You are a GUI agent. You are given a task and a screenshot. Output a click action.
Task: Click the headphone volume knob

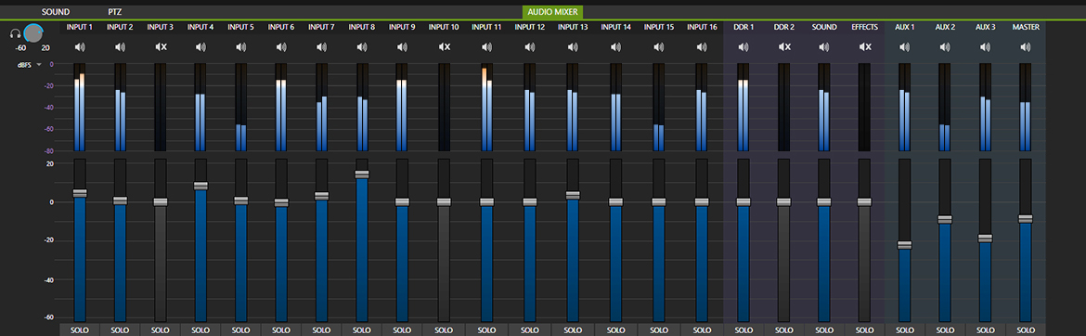[32, 32]
